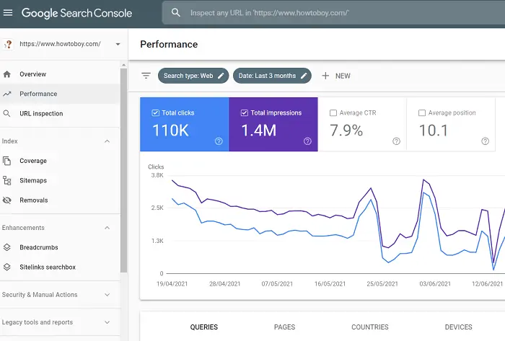Screen dimensions: 505x341
Task: Click the 1.4M total impressions value
Action: (258, 130)
